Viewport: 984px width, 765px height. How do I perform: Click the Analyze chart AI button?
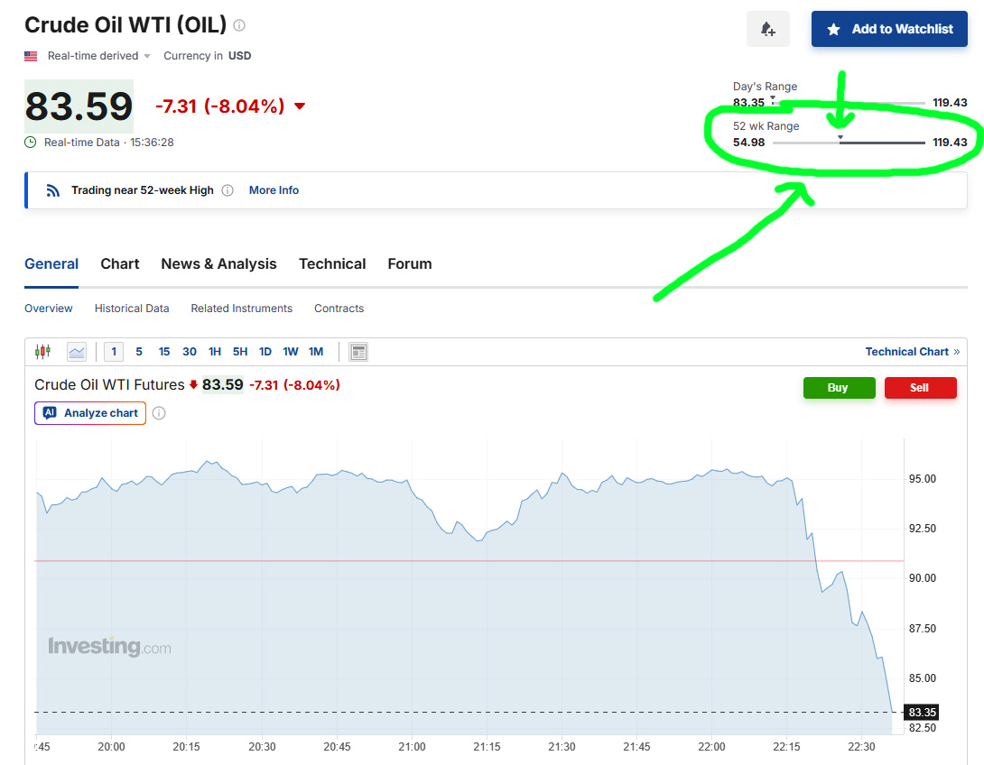pos(90,413)
